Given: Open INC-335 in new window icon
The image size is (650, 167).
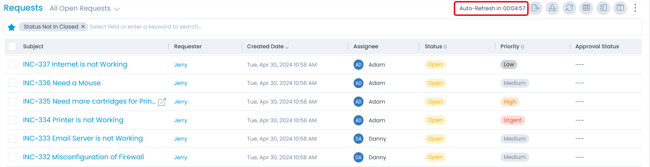Looking at the screenshot, I should tap(162, 102).
